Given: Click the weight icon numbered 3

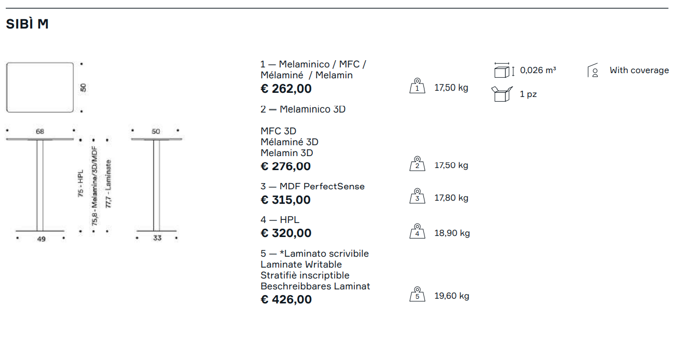Looking at the screenshot, I should 417,197.
